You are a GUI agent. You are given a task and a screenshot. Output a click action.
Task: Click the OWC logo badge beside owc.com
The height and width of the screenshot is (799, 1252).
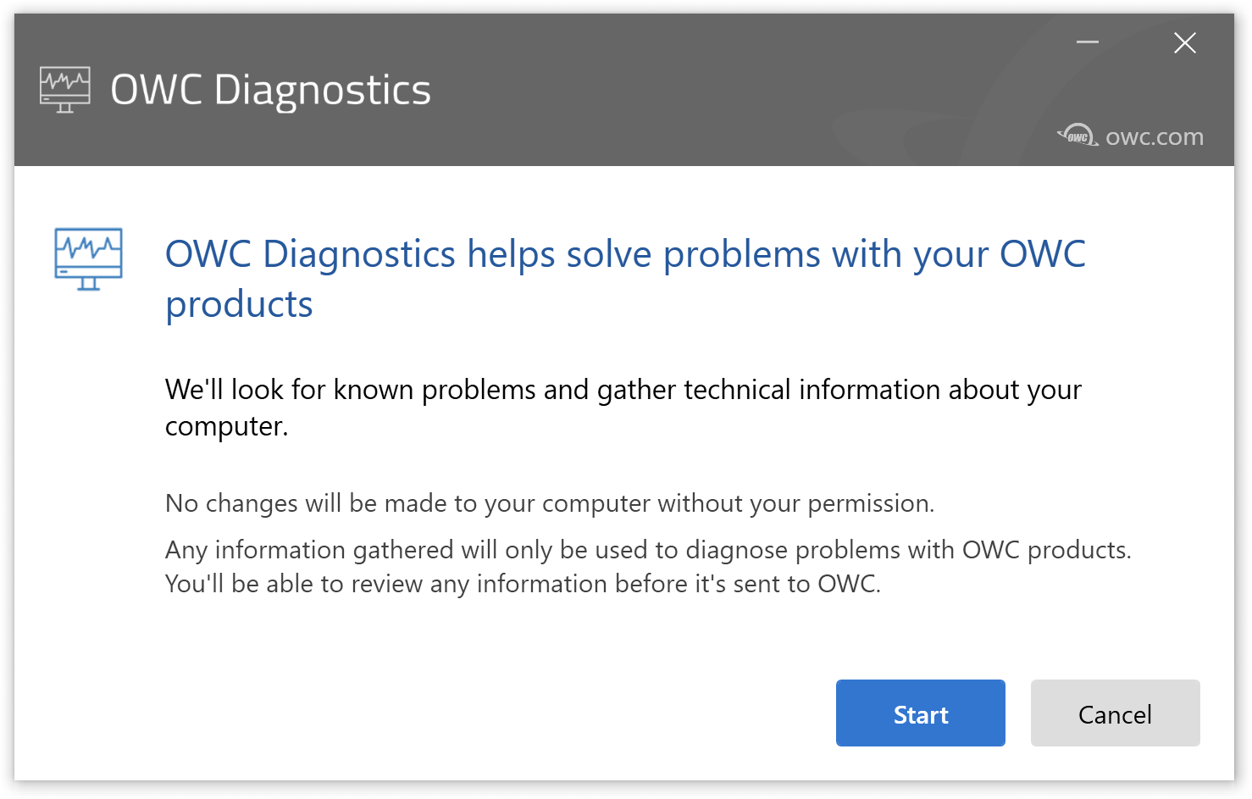point(1077,136)
